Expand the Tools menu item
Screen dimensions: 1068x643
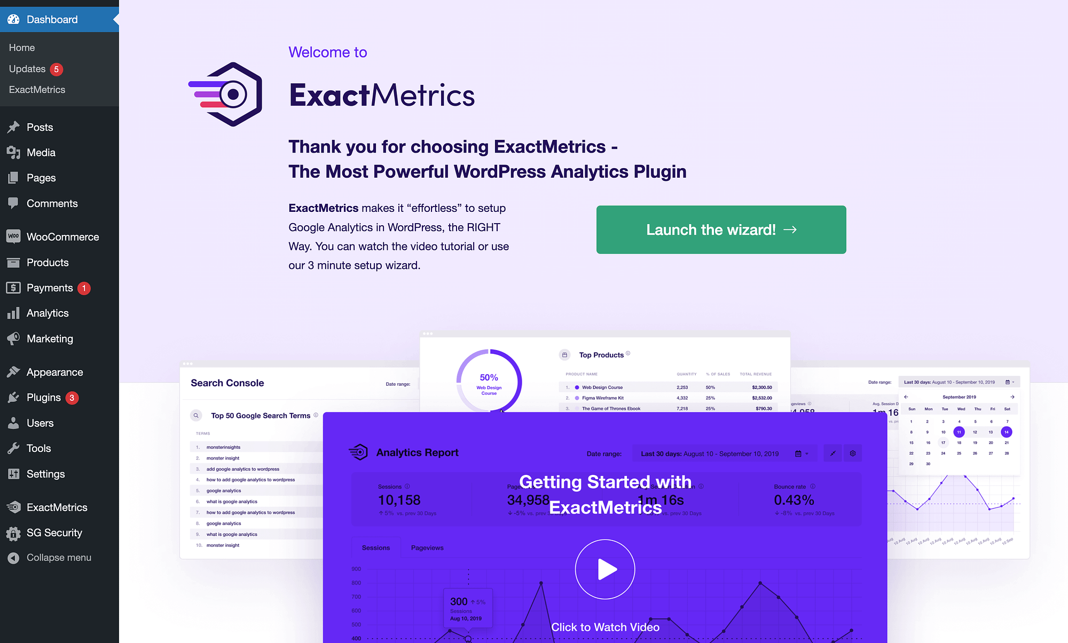tap(38, 448)
